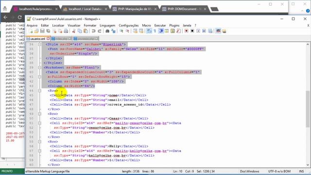Open the Localizar menu
This screenshot has width=311, height=175.
coord(58,26)
